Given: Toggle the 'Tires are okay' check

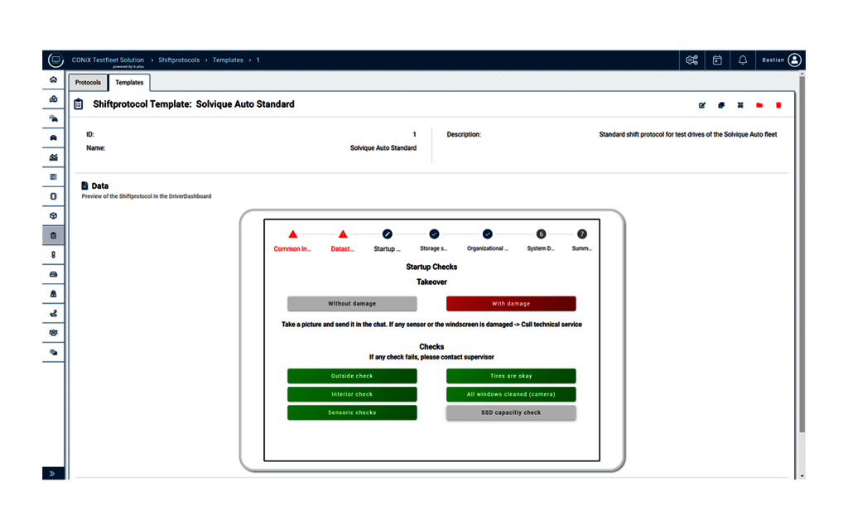Looking at the screenshot, I should (x=511, y=376).
